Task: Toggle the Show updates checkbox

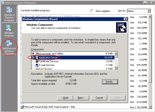Action: pyautogui.click(x=92, y=11)
